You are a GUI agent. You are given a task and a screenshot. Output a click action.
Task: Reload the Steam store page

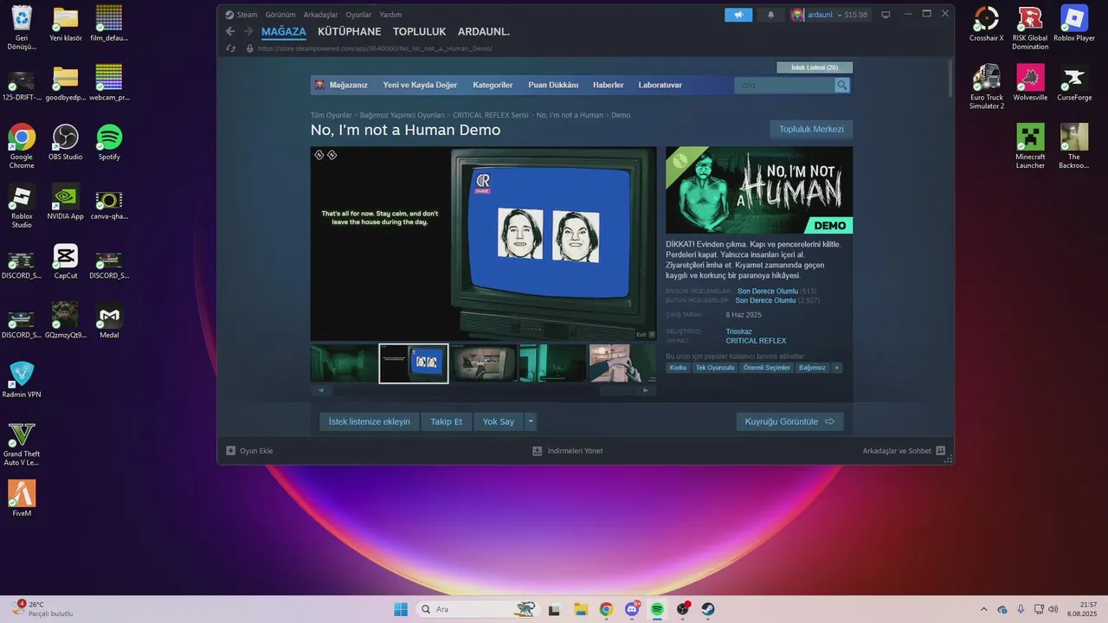click(x=231, y=48)
